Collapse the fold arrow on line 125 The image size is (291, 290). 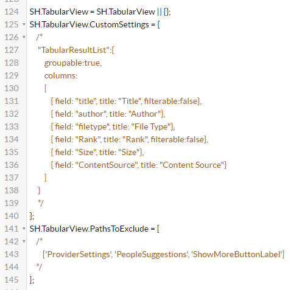pyautogui.click(x=24, y=24)
